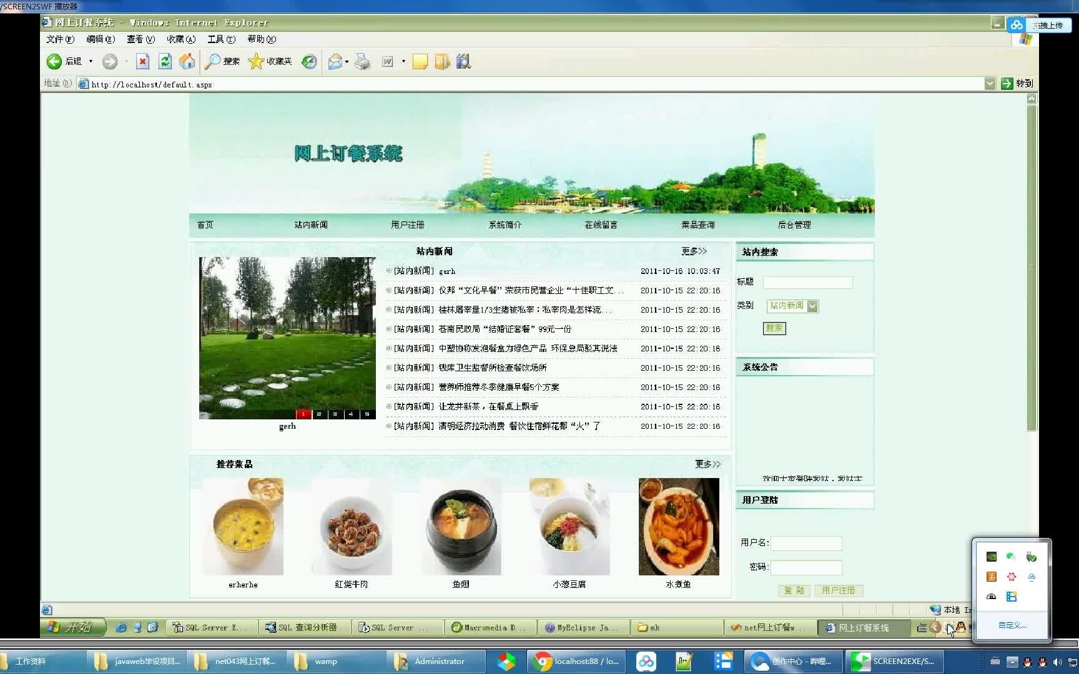Click slideshow page 3 indicator
The height and width of the screenshot is (674, 1079).
[x=335, y=414]
